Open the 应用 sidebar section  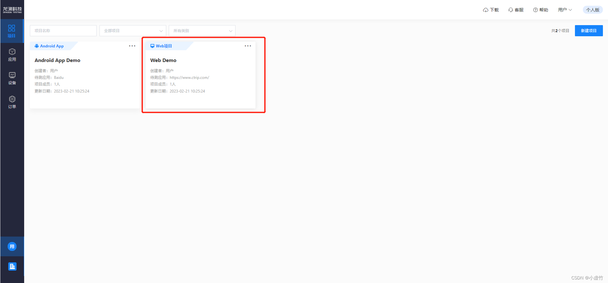pos(12,55)
